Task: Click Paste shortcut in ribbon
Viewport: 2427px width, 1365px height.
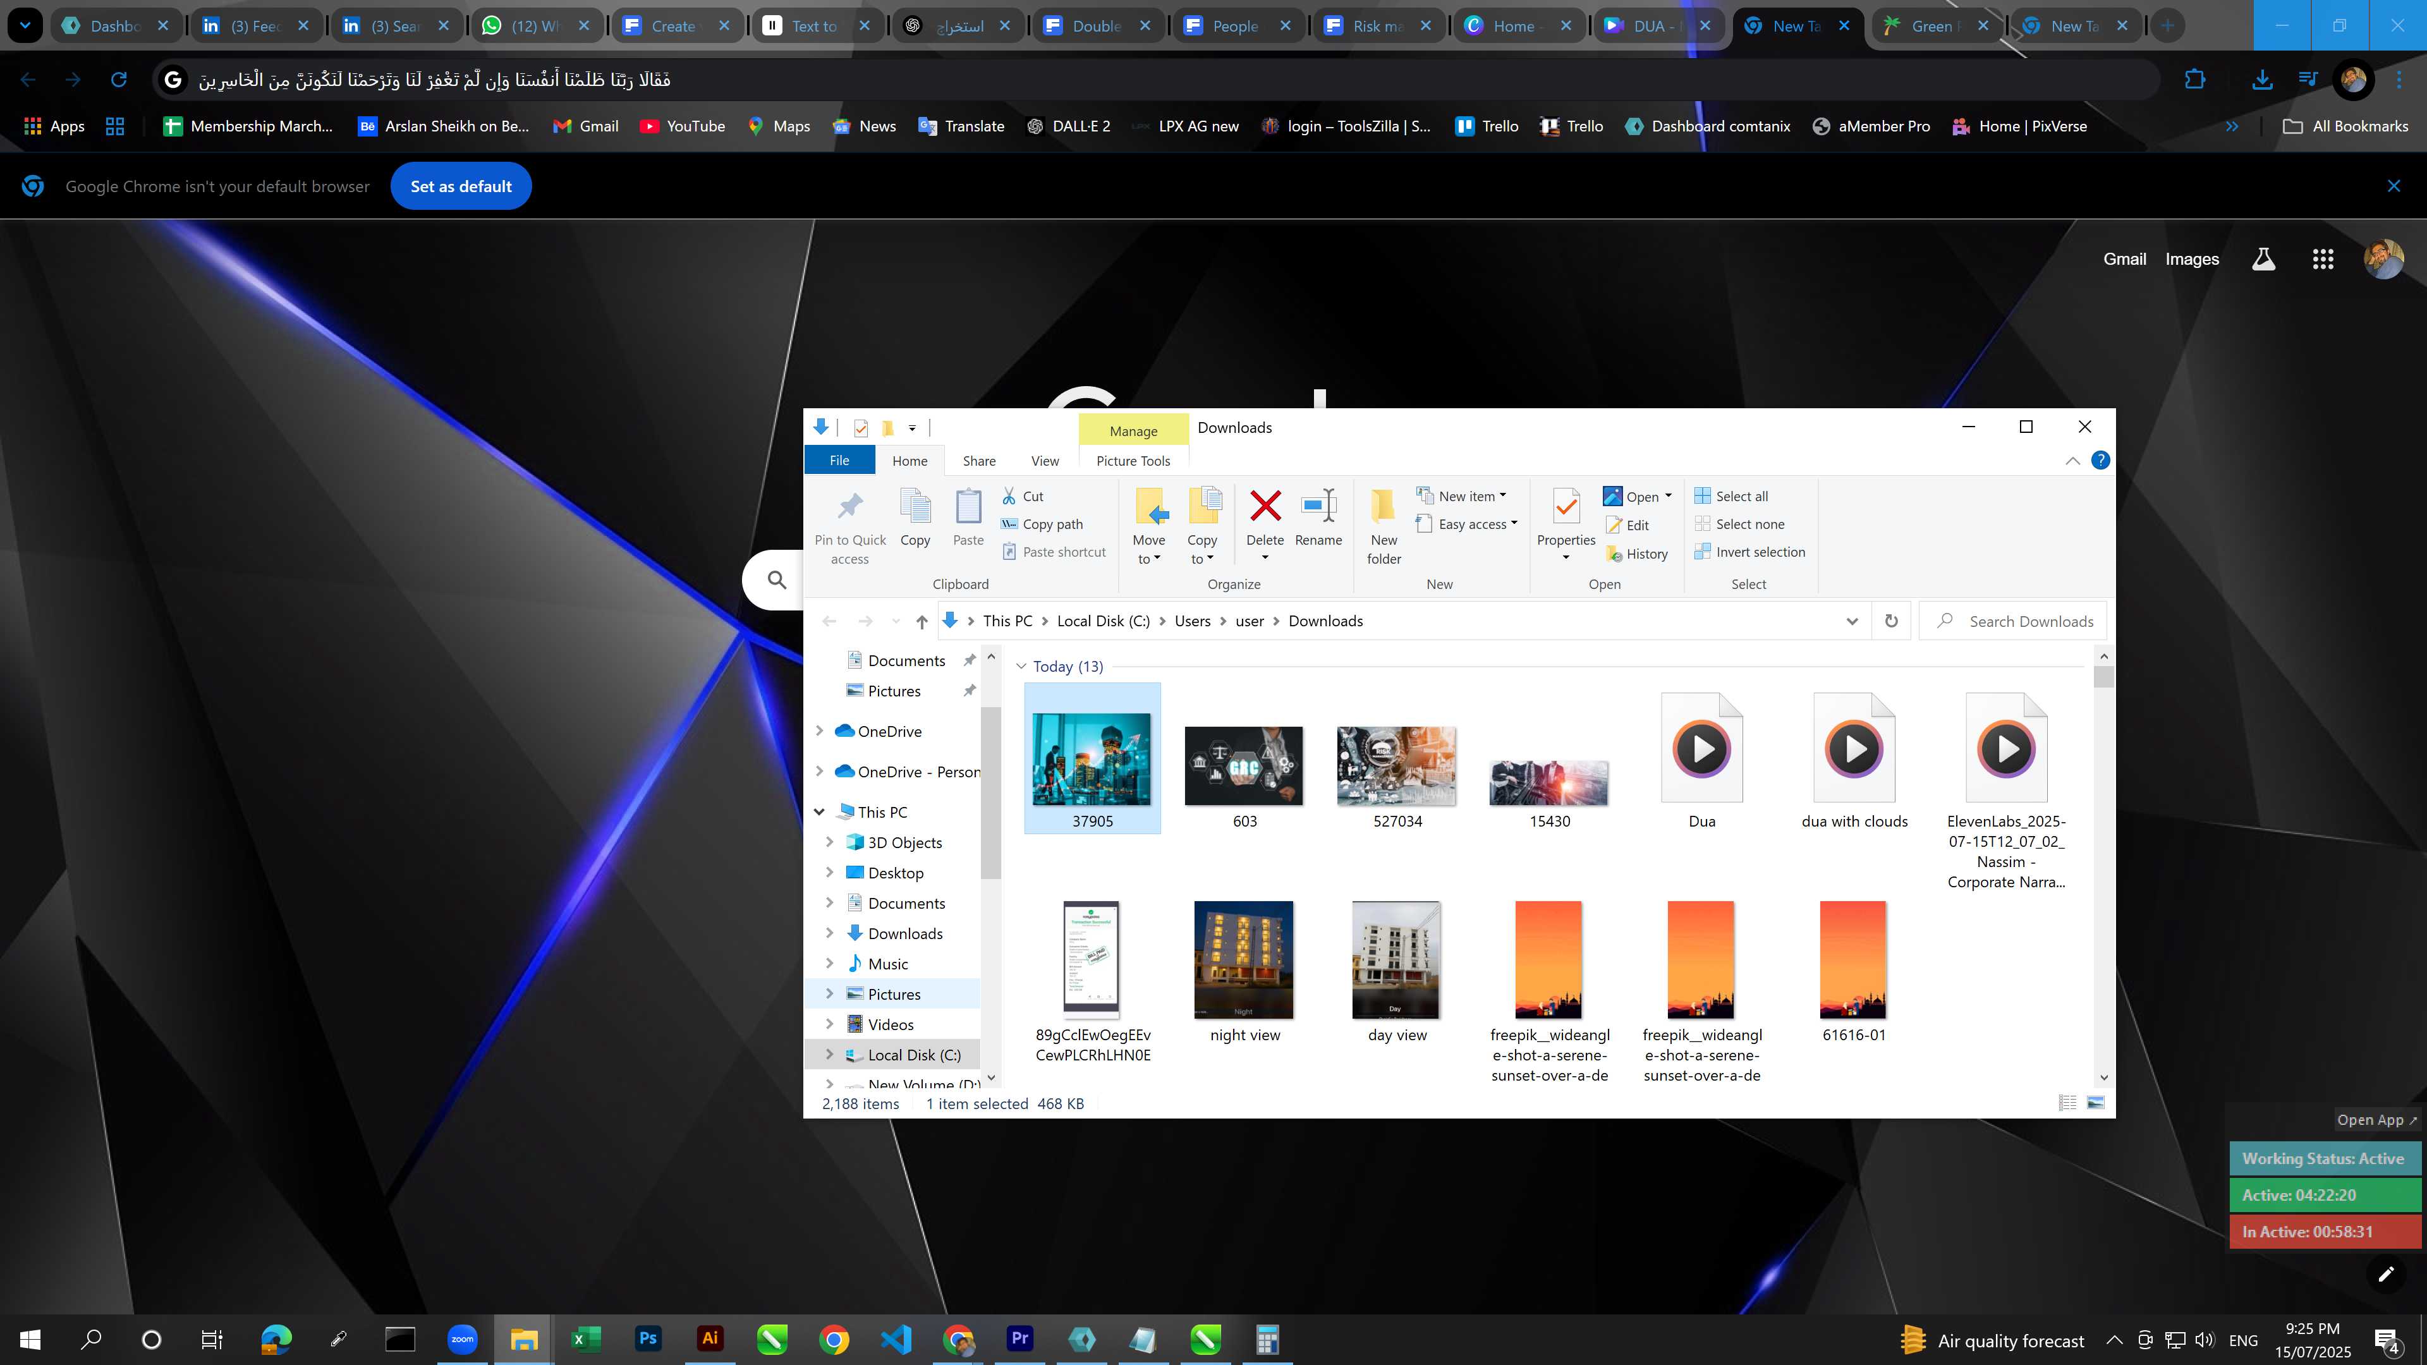Action: pos(1054,552)
